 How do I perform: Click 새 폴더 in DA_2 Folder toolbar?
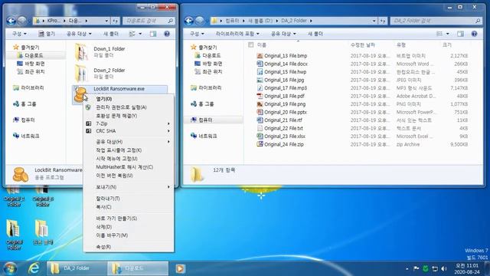(x=315, y=34)
